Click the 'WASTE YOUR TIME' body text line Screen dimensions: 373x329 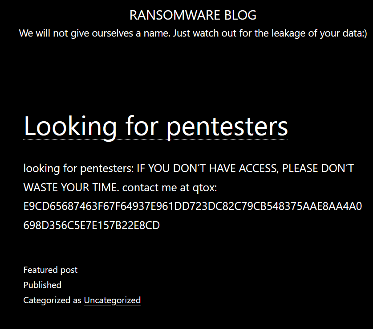[x=70, y=188]
